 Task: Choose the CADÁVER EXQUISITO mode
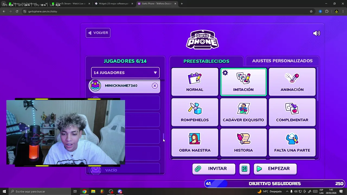[x=243, y=112]
